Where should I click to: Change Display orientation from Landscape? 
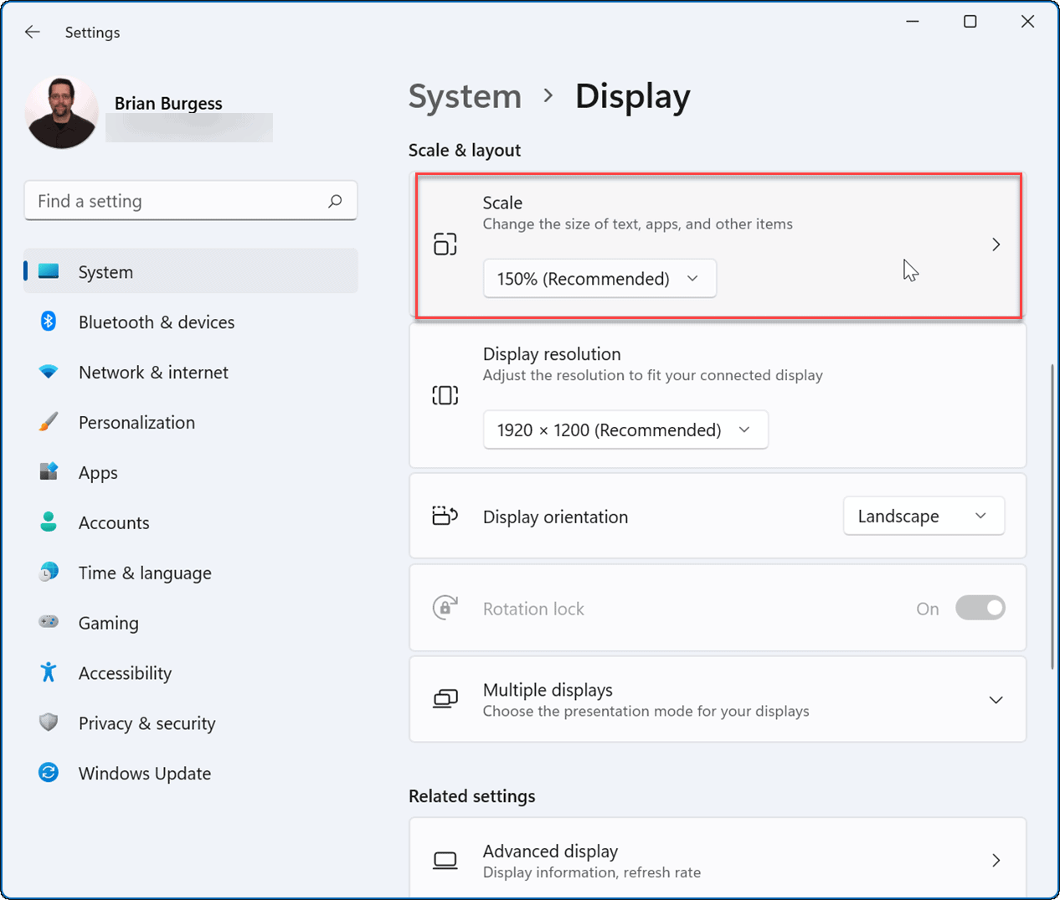coord(924,516)
